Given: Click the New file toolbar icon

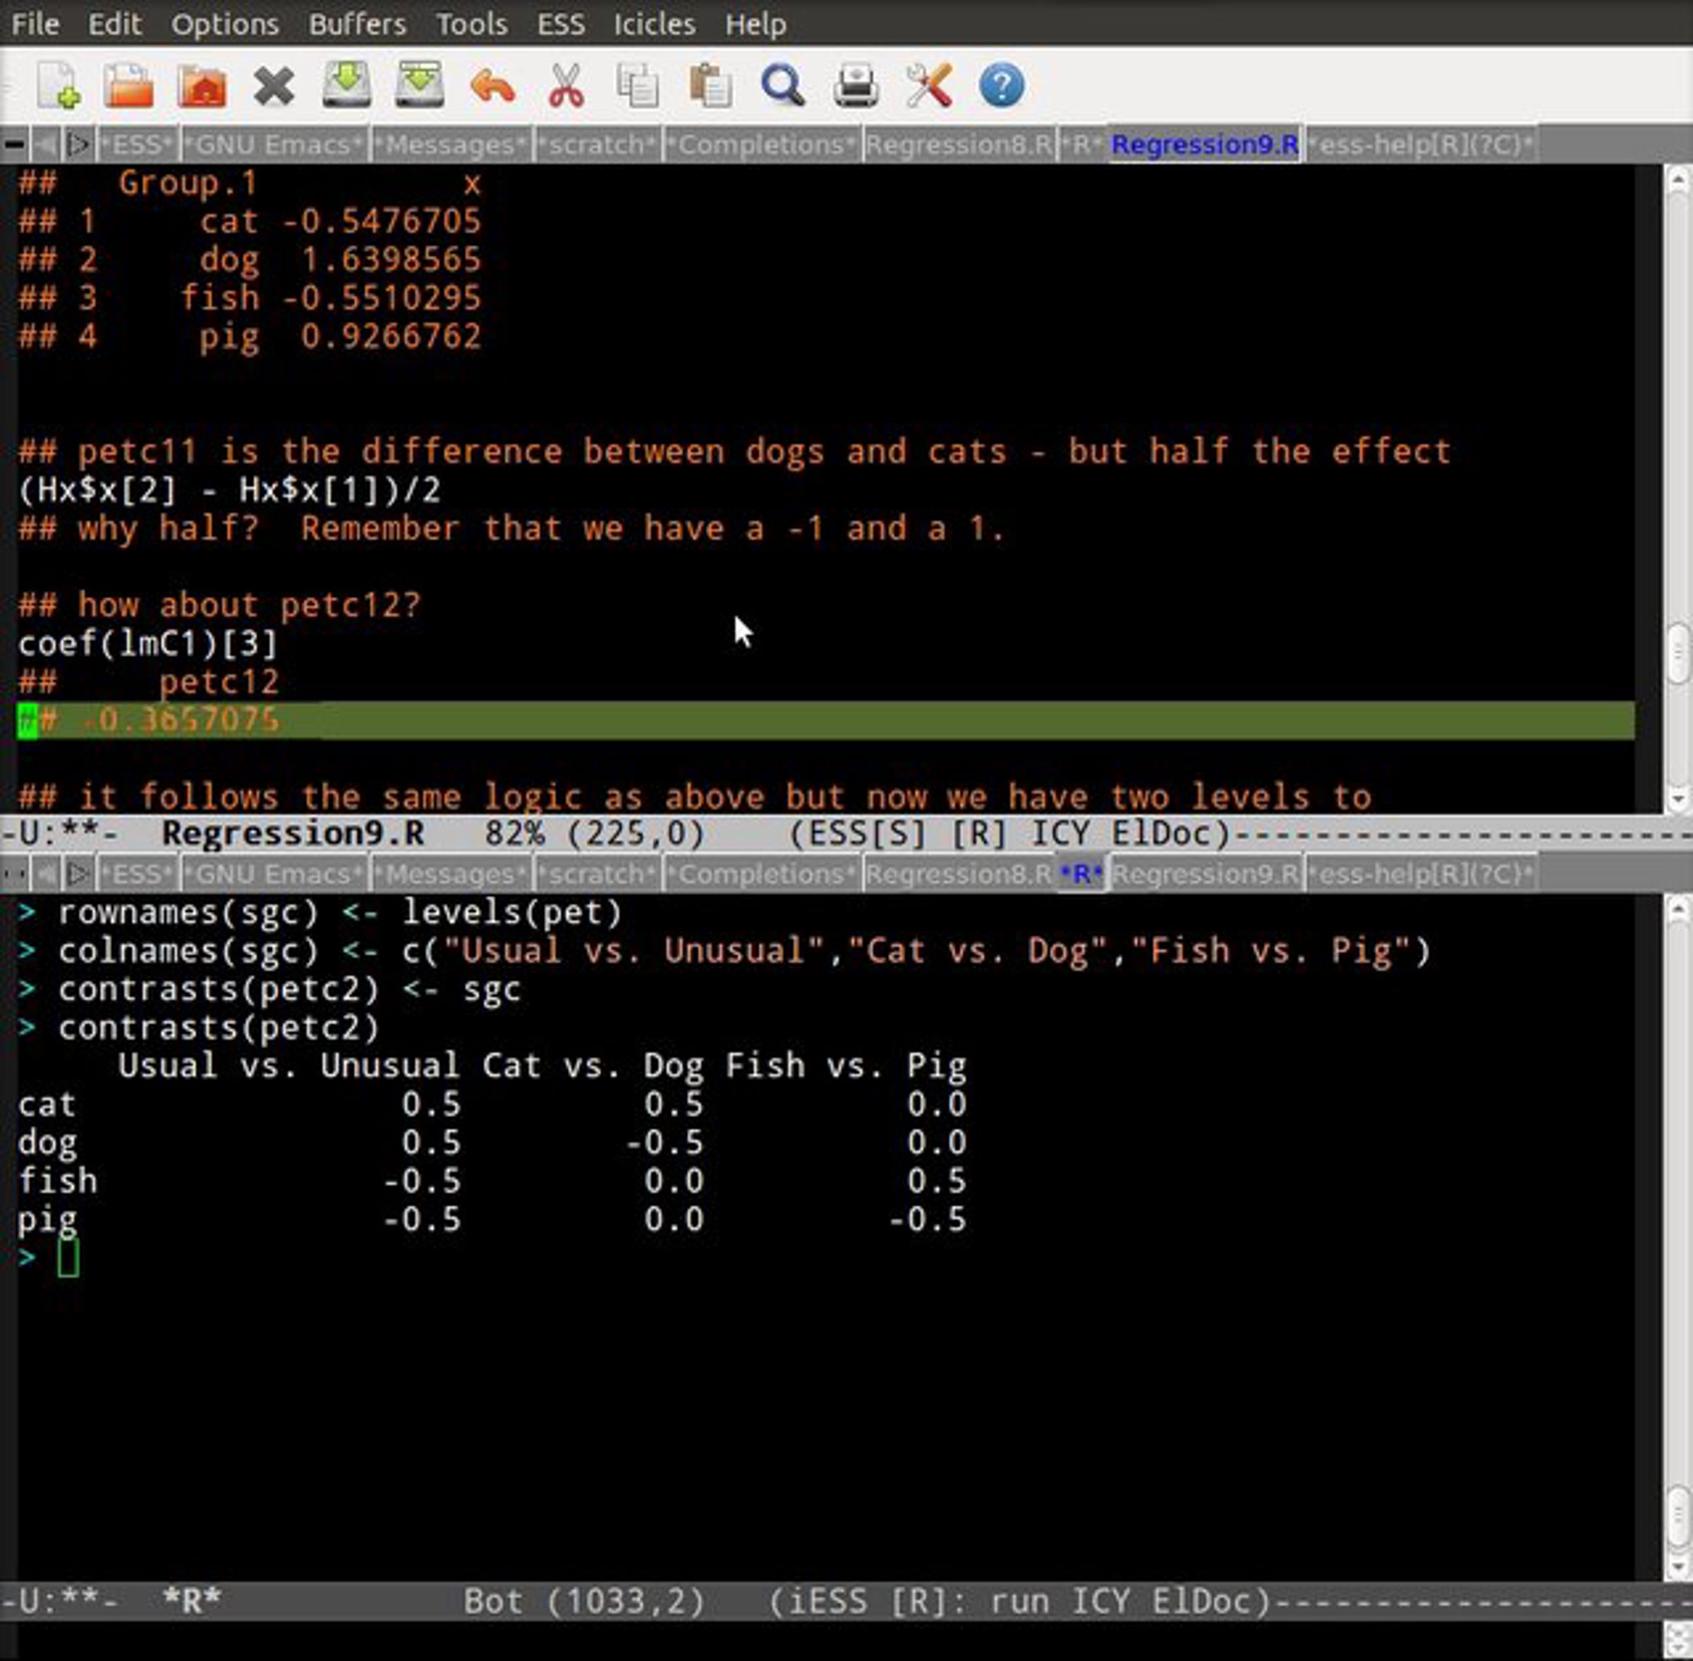Looking at the screenshot, I should click(59, 85).
